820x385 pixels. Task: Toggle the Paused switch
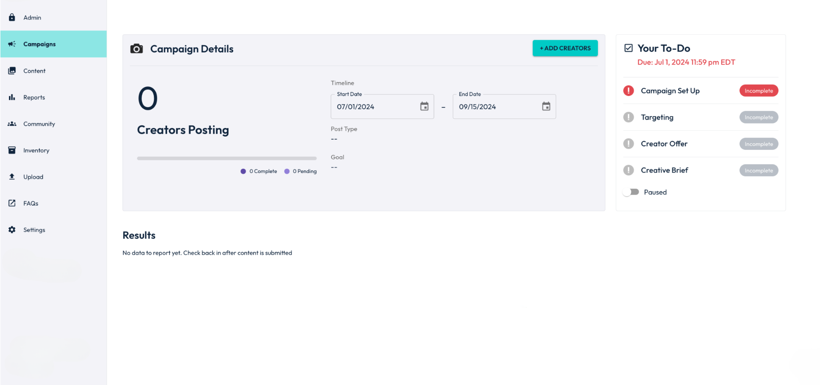631,192
